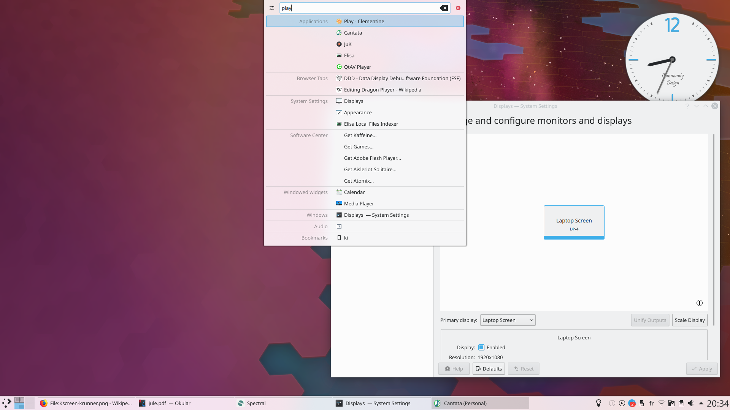Click the display settings vertical scrollbar
Viewport: 730px width, 410px height.
pyautogui.click(x=714, y=229)
